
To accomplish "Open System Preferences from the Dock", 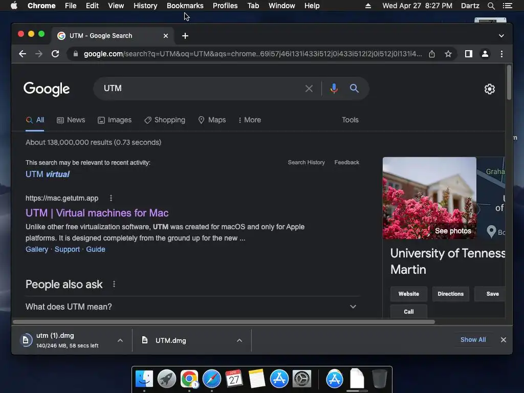I will tap(302, 379).
